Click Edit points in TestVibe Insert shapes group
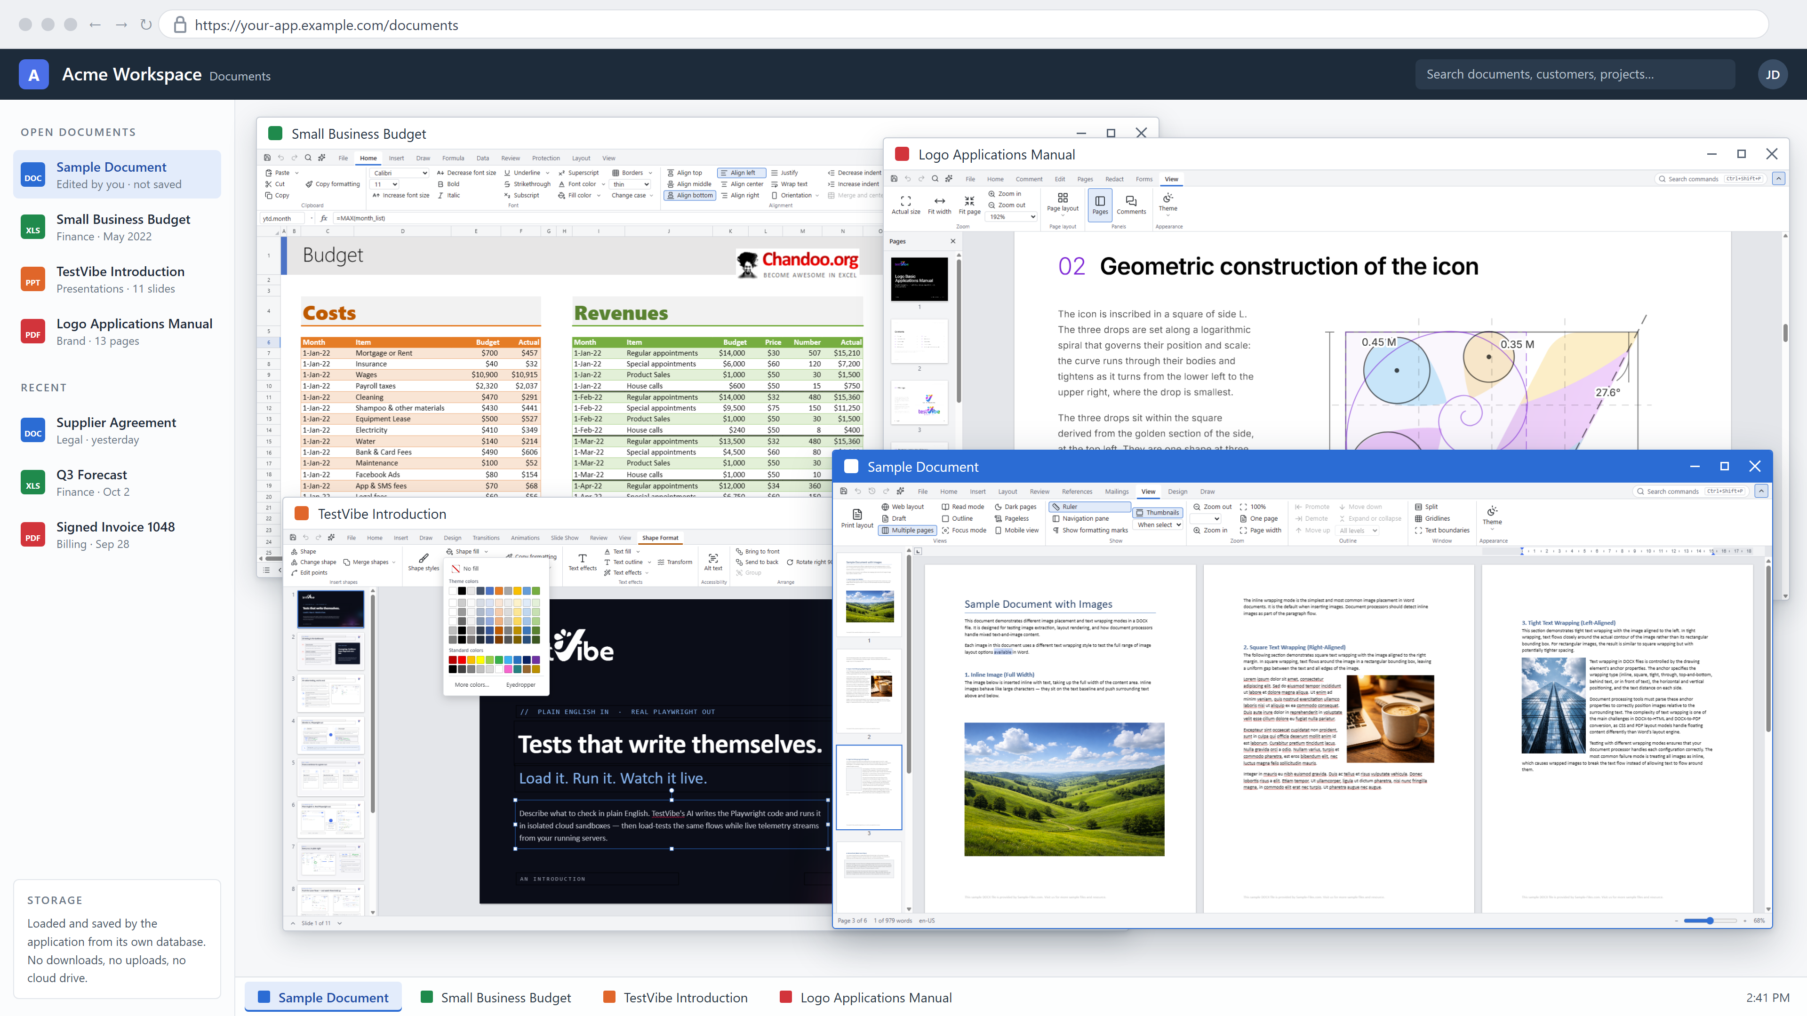Image resolution: width=1807 pixels, height=1016 pixels. point(309,572)
